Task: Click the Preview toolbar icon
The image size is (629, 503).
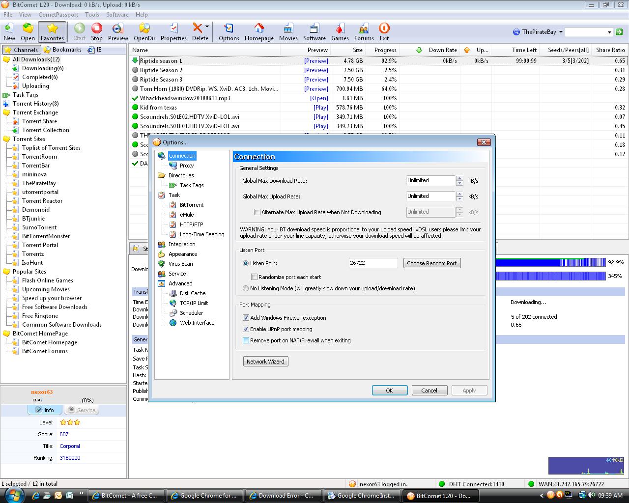Action: tap(118, 32)
